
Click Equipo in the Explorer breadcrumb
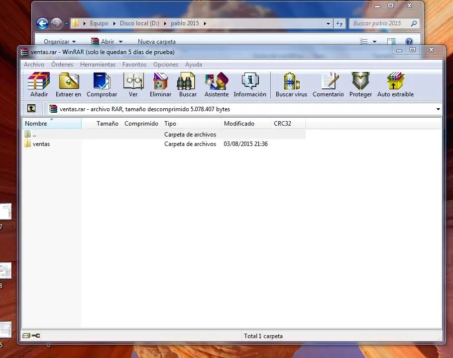[99, 23]
